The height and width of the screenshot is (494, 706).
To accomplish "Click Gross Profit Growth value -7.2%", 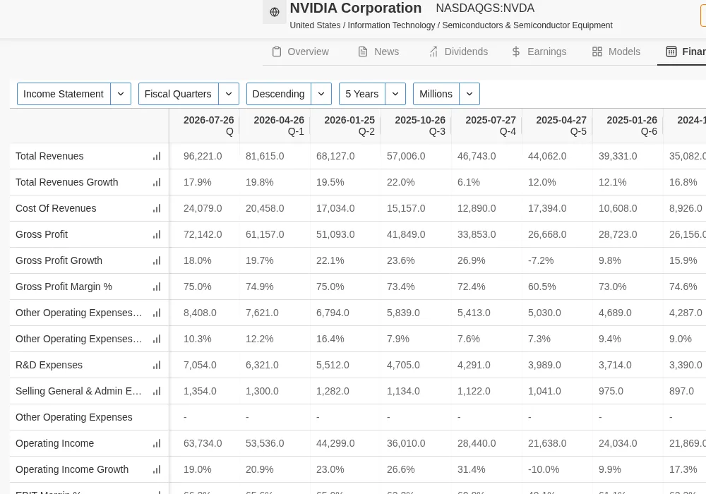I will point(541,260).
